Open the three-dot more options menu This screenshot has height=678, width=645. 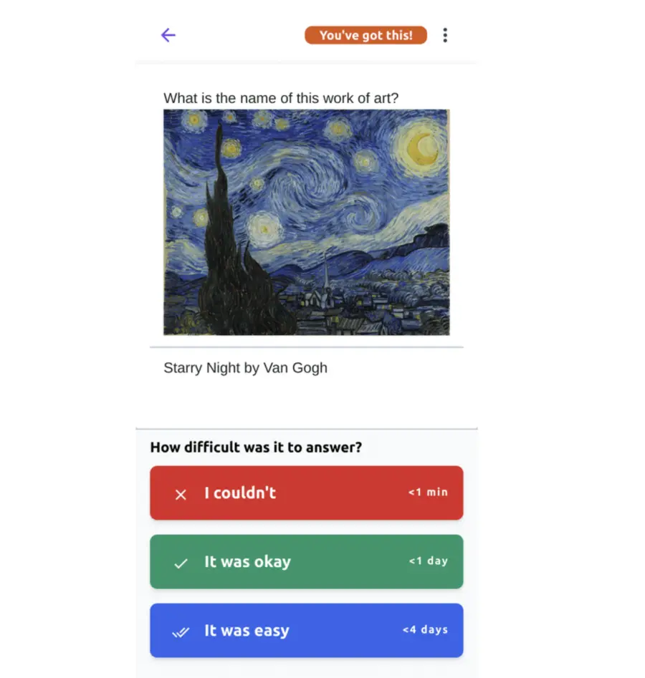click(445, 35)
